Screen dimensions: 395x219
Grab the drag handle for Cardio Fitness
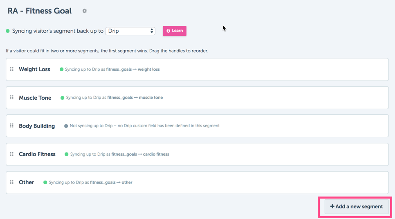pos(11,154)
